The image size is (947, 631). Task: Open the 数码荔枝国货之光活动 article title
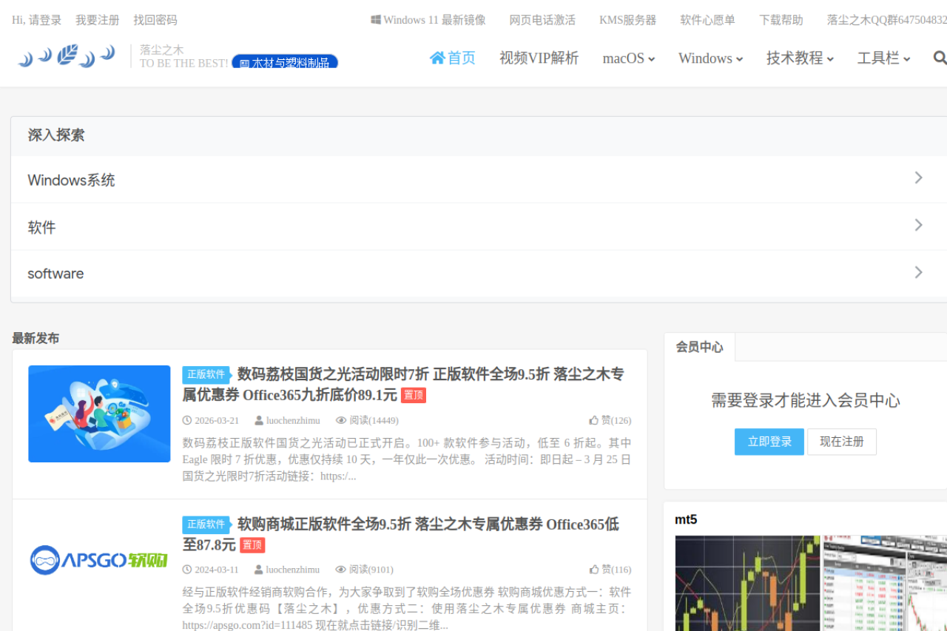[404, 384]
